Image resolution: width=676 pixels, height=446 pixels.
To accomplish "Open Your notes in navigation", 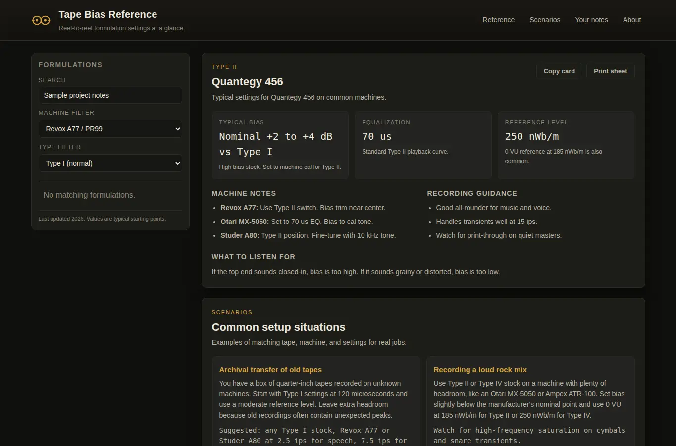I will click(591, 20).
